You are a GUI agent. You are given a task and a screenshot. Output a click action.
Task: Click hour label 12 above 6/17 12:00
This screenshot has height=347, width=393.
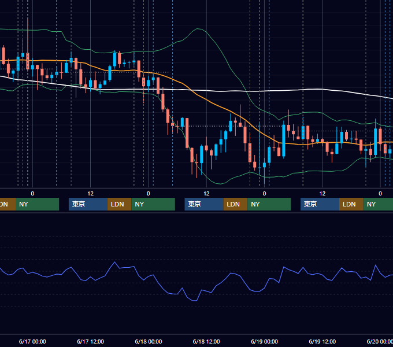point(91,194)
